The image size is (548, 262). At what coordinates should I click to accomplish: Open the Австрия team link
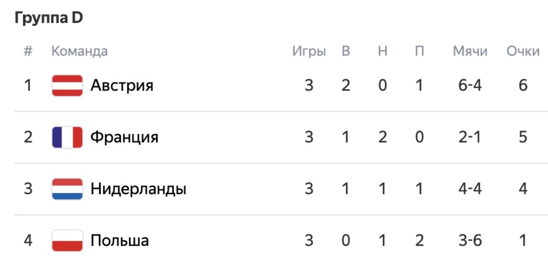coord(122,86)
